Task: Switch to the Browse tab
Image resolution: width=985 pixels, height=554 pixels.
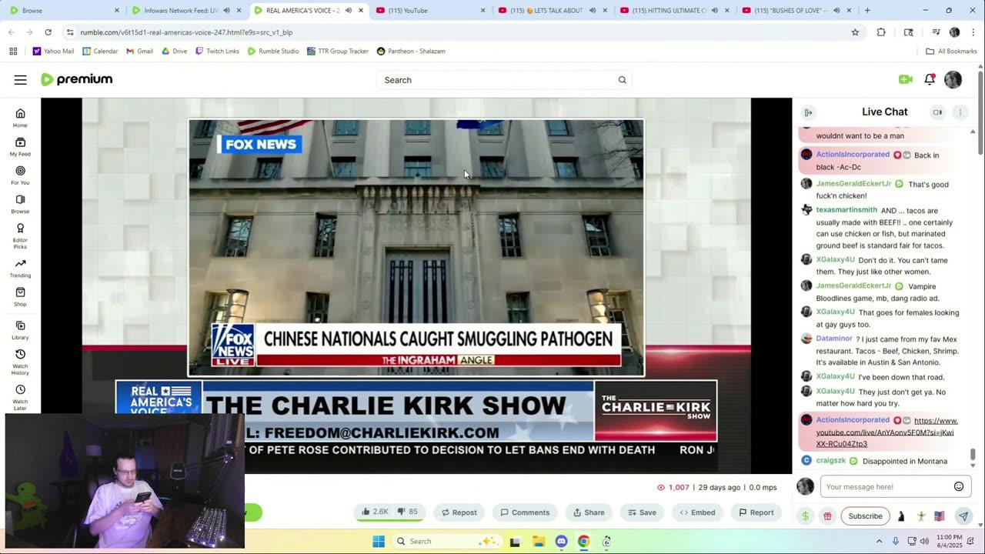Action: point(65,11)
